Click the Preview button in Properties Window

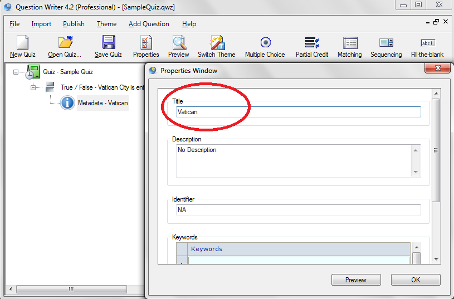click(356, 280)
